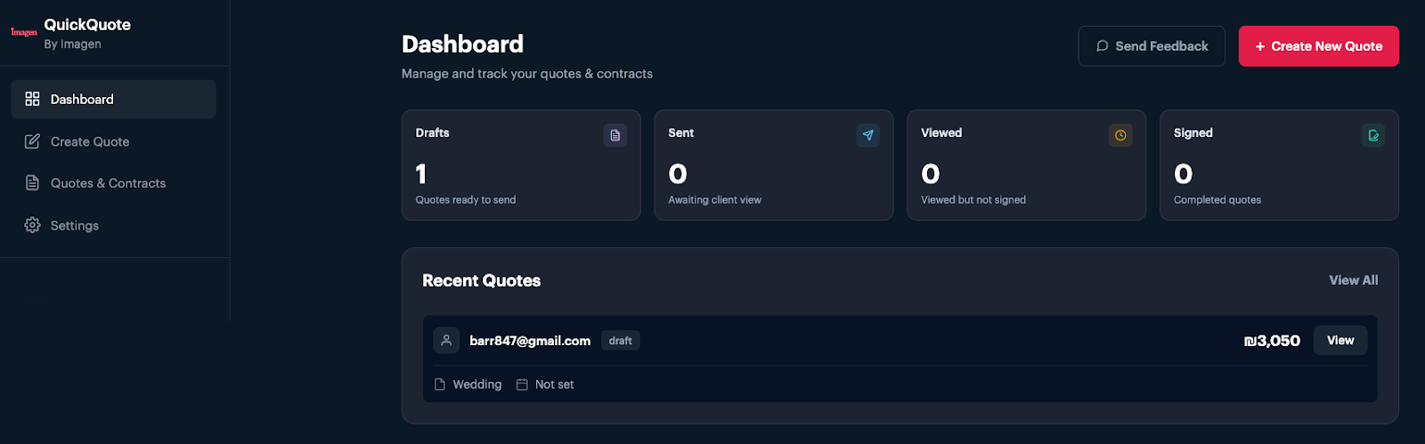1425x444 pixels.
Task: Select the Drafts stat card
Action: click(x=521, y=165)
